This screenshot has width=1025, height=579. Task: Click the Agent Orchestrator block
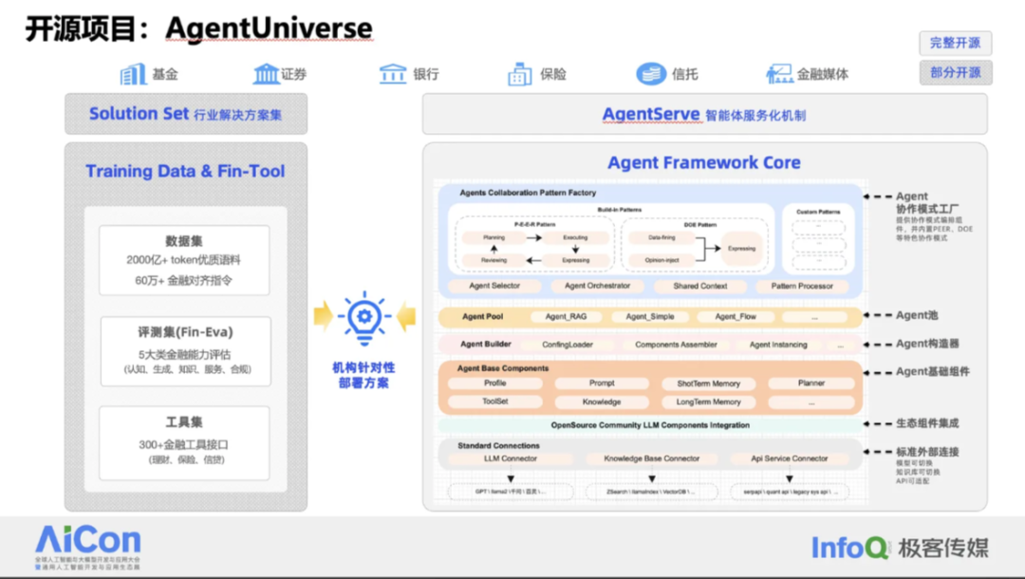(x=602, y=286)
